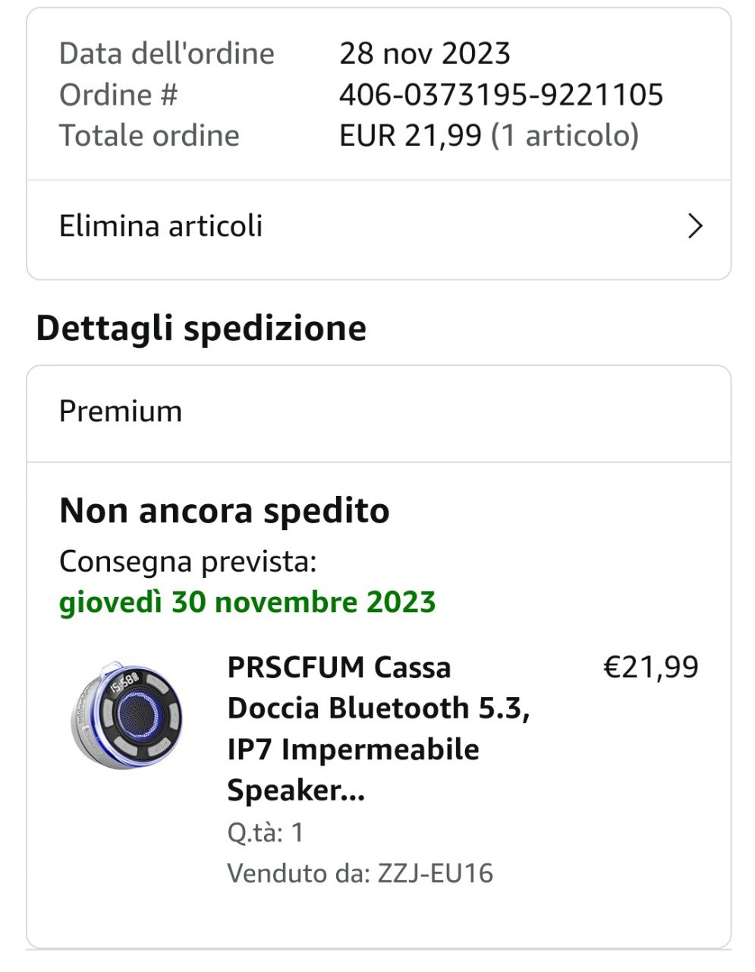
Task: Tap the (1 articolo) item count text
Action: [x=565, y=136]
